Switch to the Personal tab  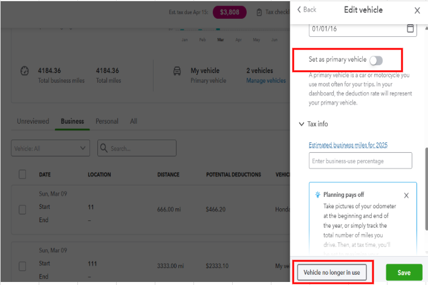click(x=107, y=121)
